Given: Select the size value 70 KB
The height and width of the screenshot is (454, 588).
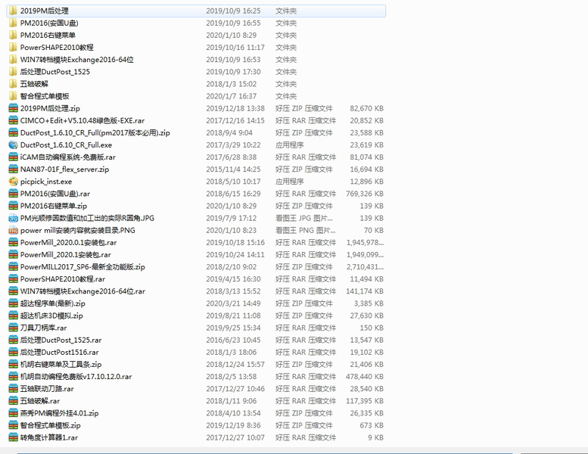Looking at the screenshot, I should click(x=374, y=230).
